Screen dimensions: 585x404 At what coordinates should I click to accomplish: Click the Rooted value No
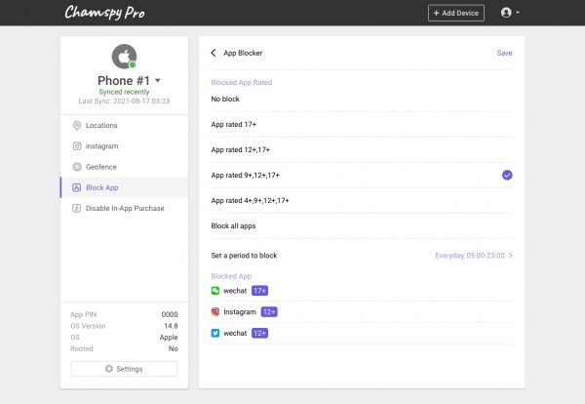(x=174, y=348)
